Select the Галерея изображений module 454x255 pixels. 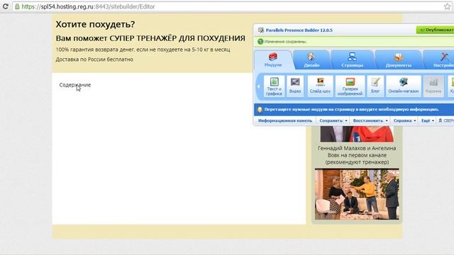coord(350,86)
